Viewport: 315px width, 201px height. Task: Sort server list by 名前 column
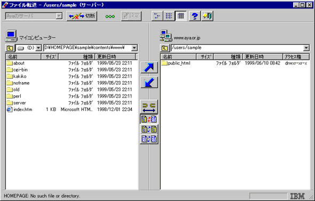tap(178, 57)
